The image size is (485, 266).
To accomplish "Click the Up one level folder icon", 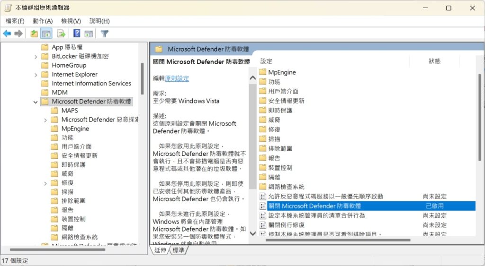I will point(34,34).
